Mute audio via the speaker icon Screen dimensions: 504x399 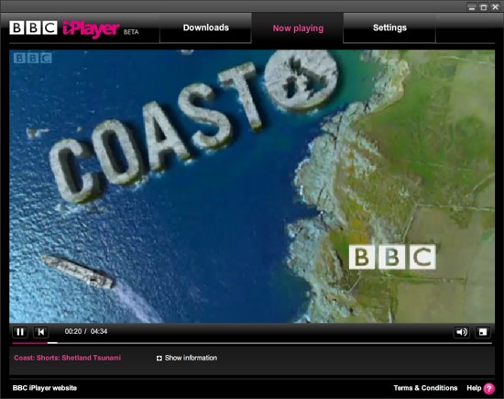[x=462, y=332]
